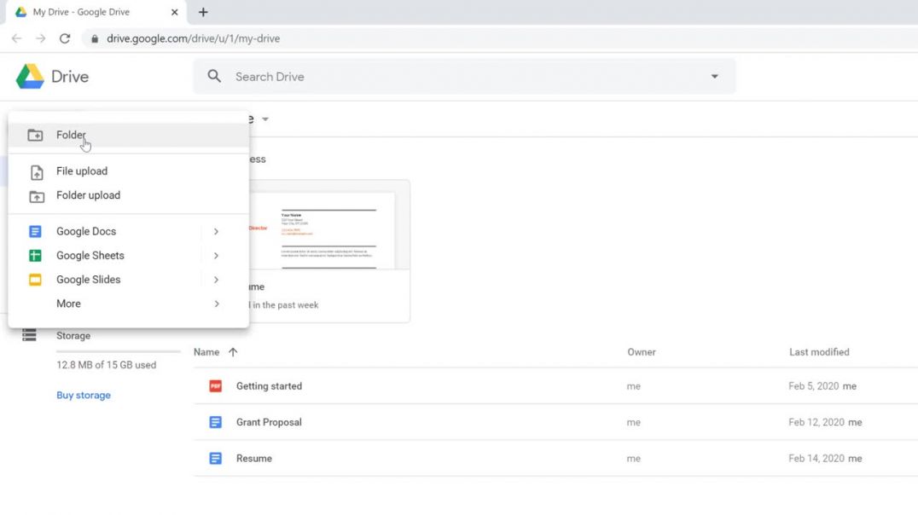Go back using the browser back arrow

[x=16, y=38]
